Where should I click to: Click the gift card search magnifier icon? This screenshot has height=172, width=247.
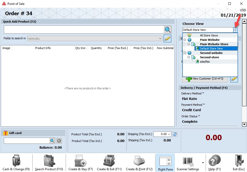[x=52, y=141]
